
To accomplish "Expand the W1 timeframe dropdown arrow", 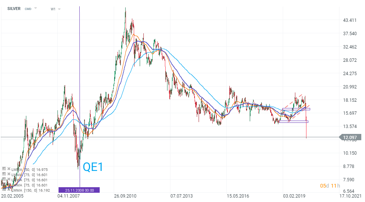I will click(59, 9).
